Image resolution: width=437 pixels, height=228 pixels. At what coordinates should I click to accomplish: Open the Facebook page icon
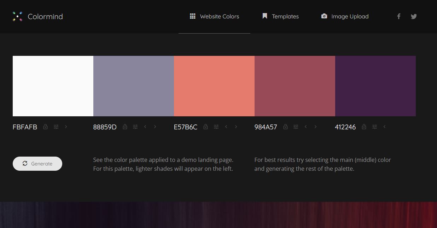(398, 16)
